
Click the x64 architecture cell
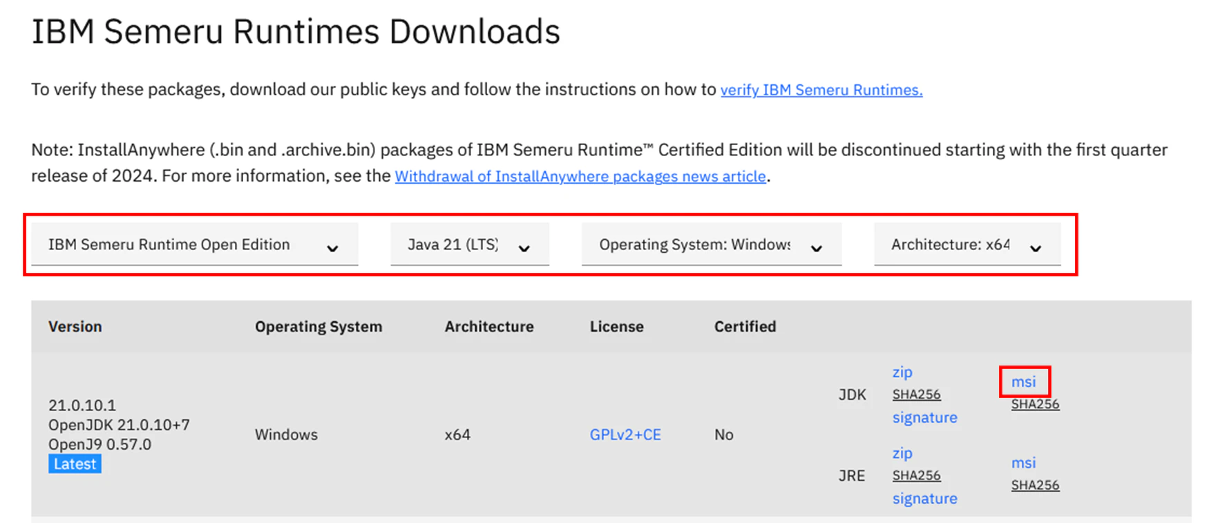[x=457, y=435]
